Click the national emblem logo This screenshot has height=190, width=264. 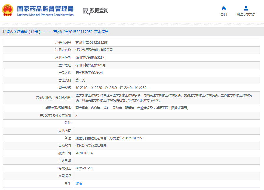[8, 11]
